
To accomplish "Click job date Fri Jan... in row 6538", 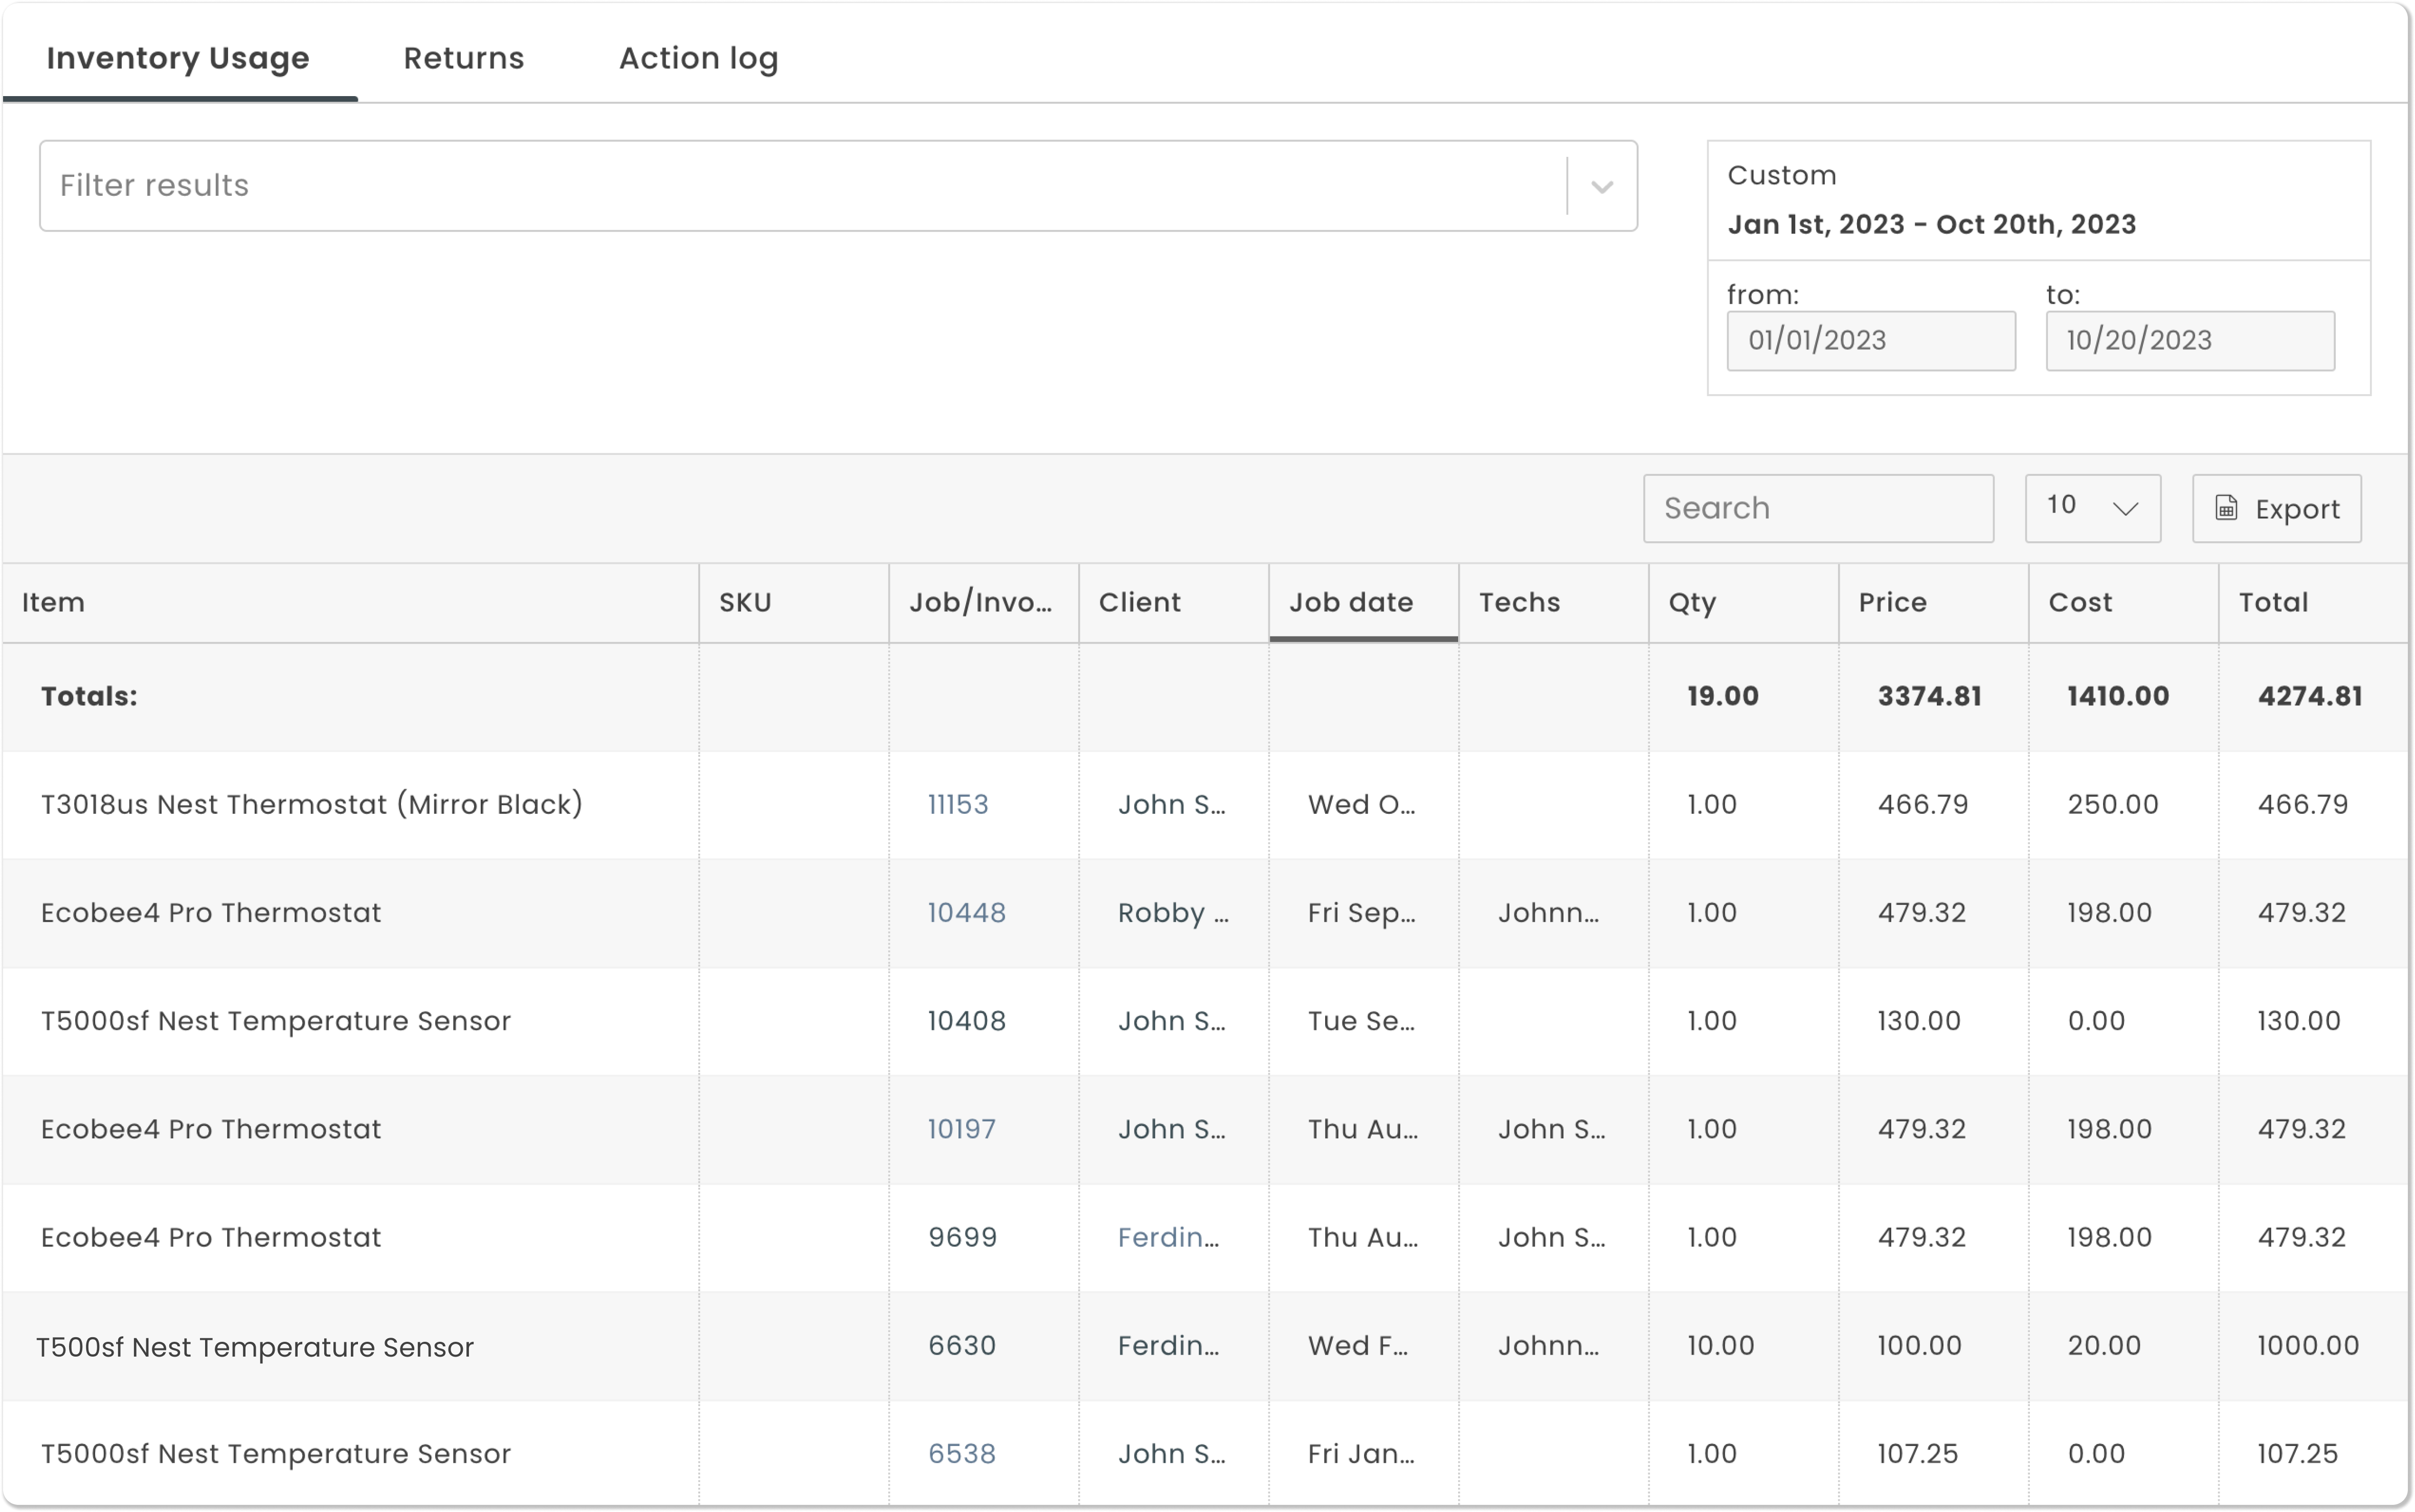I will pos(1361,1454).
